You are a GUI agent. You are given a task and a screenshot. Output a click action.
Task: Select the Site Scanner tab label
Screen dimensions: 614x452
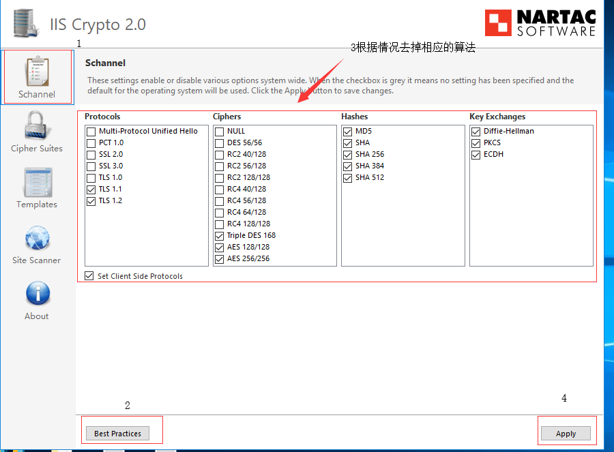[36, 260]
